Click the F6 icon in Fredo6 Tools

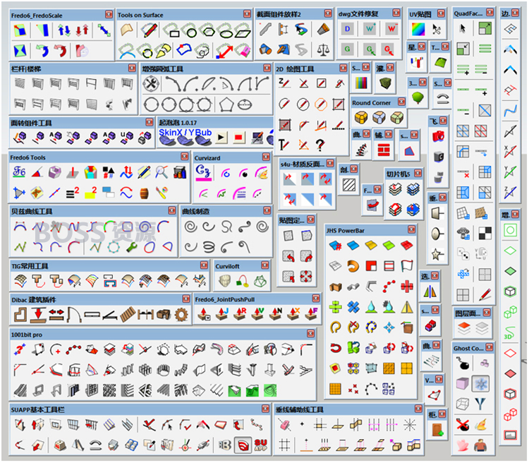click(19, 172)
